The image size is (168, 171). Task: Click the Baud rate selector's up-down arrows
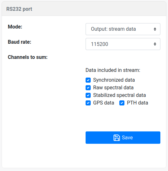(155, 44)
